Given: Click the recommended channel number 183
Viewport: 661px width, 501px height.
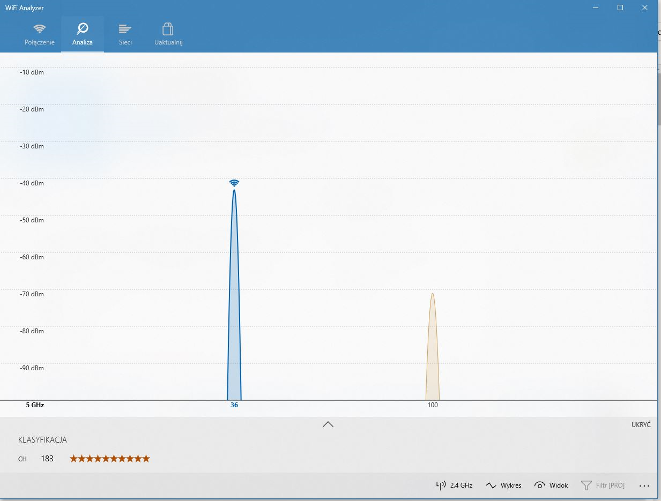Looking at the screenshot, I should [47, 459].
